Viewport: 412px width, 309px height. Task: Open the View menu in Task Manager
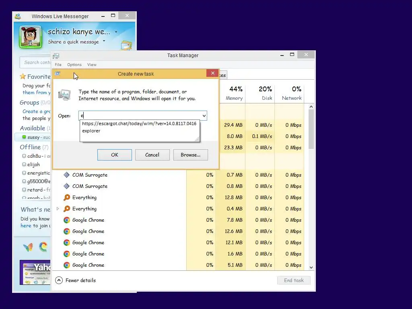click(92, 65)
